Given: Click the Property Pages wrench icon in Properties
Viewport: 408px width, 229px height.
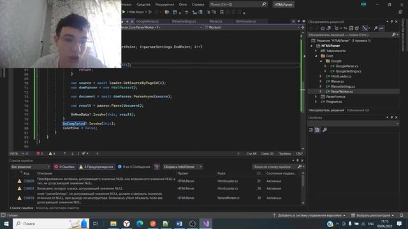Looking at the screenshot, I should pyautogui.click(x=324, y=130).
